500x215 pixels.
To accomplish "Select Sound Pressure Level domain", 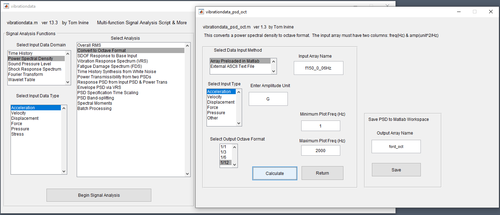I will tap(36, 64).
